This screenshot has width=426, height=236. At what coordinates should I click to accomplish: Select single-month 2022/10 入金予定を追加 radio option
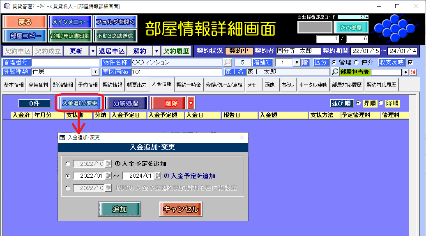coord(68,164)
